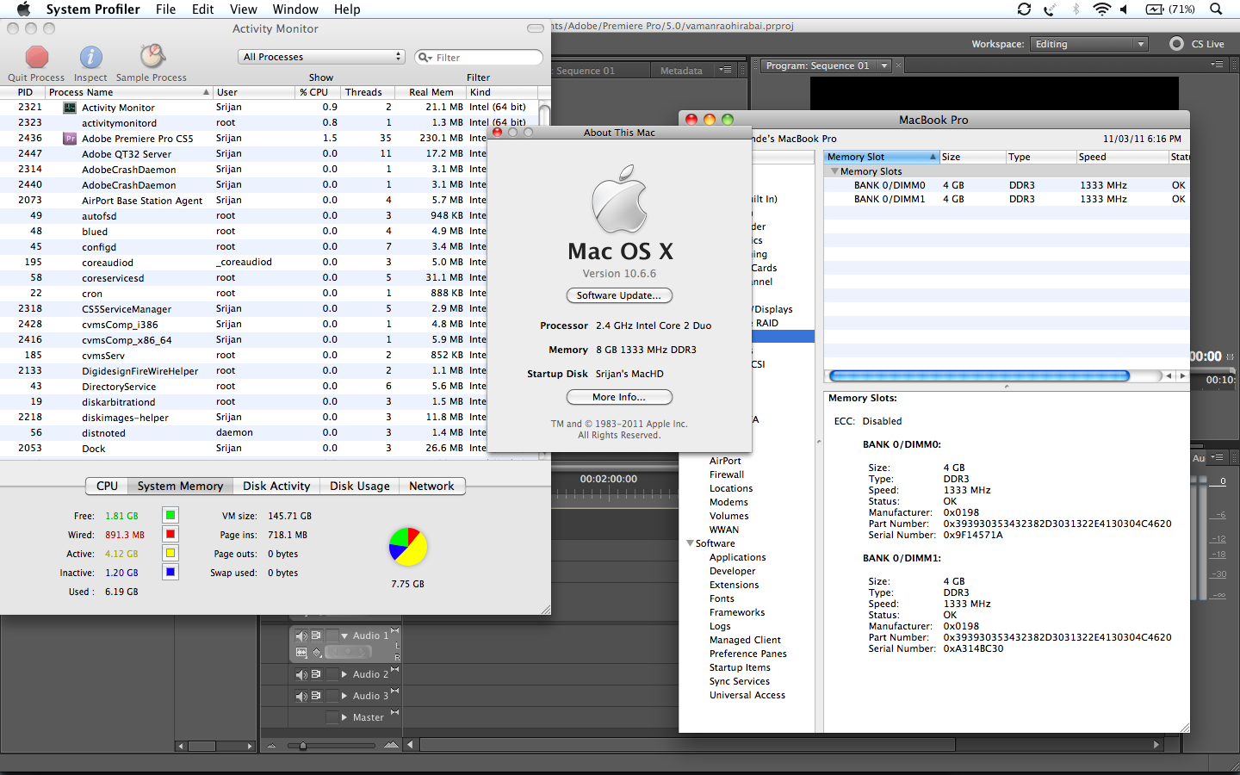Viewport: 1240px width, 775px height.
Task: Click the blue horizontal scrollbar in System Profiler
Action: (979, 375)
